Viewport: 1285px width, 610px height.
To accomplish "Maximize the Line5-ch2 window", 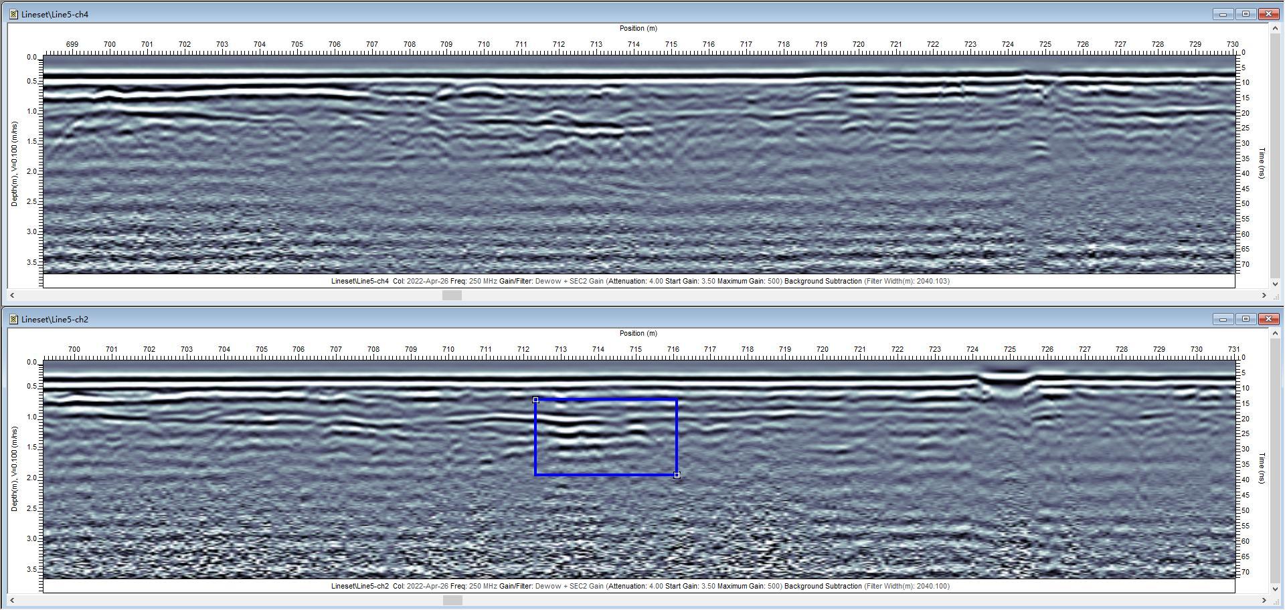I will tap(1246, 319).
